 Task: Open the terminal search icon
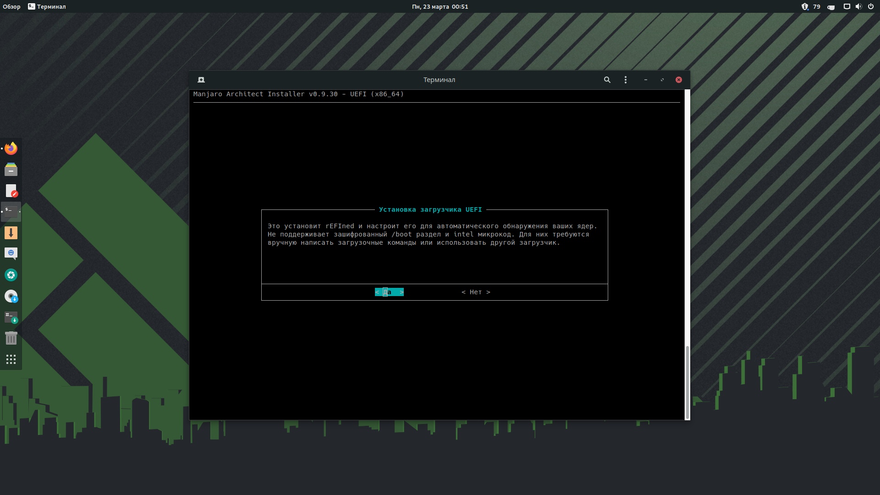tap(607, 80)
